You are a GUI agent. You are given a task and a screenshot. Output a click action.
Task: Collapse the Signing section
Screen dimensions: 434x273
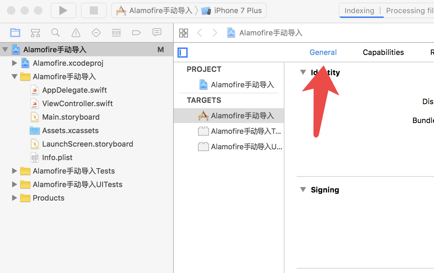pos(303,189)
